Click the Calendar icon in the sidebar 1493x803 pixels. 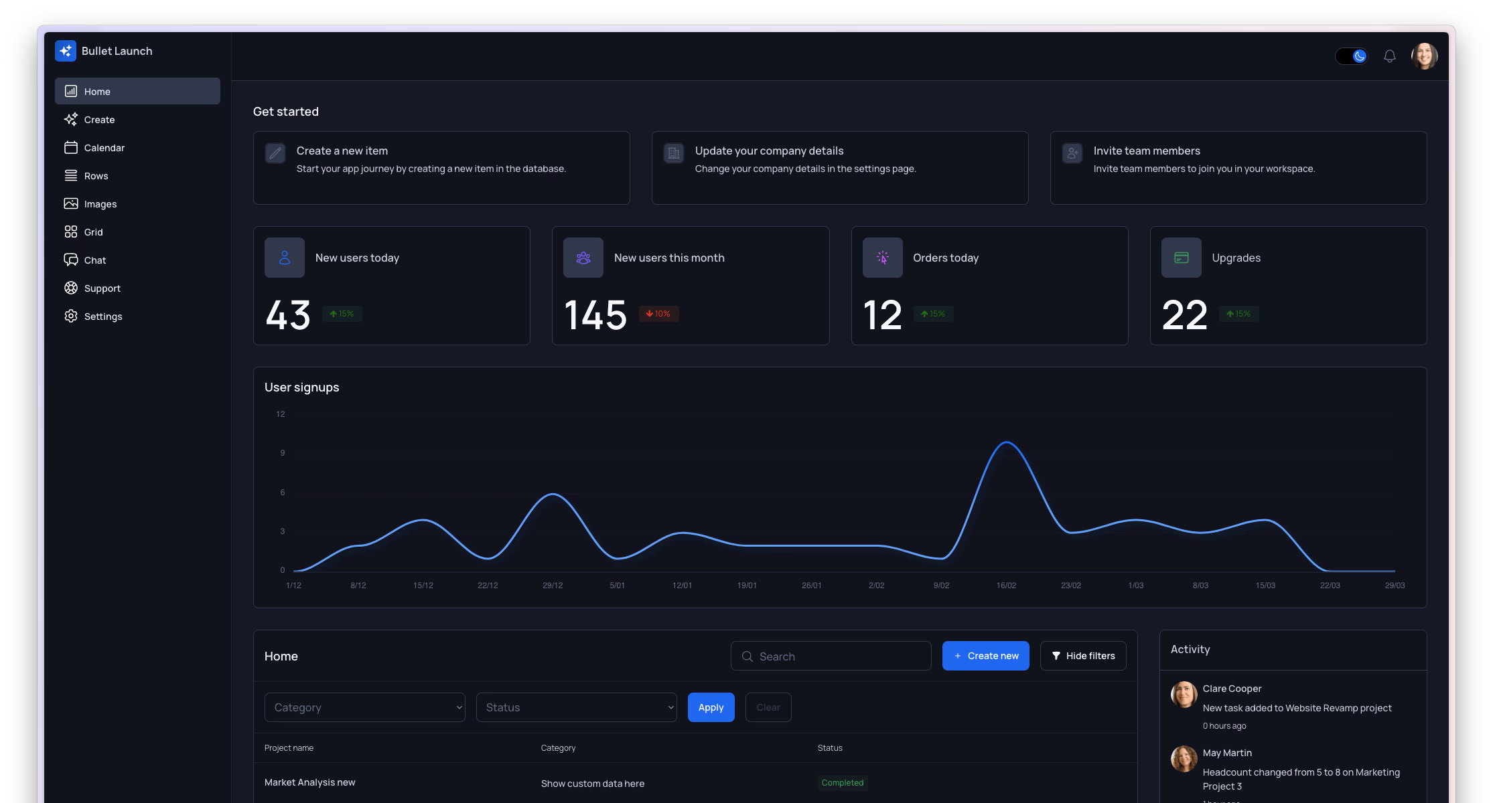[x=71, y=147]
